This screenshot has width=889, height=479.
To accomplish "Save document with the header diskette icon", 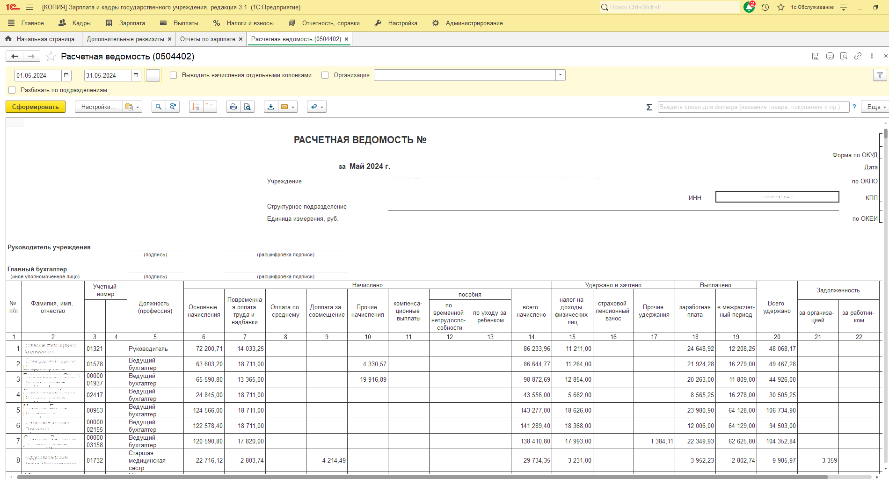I will click(x=816, y=56).
